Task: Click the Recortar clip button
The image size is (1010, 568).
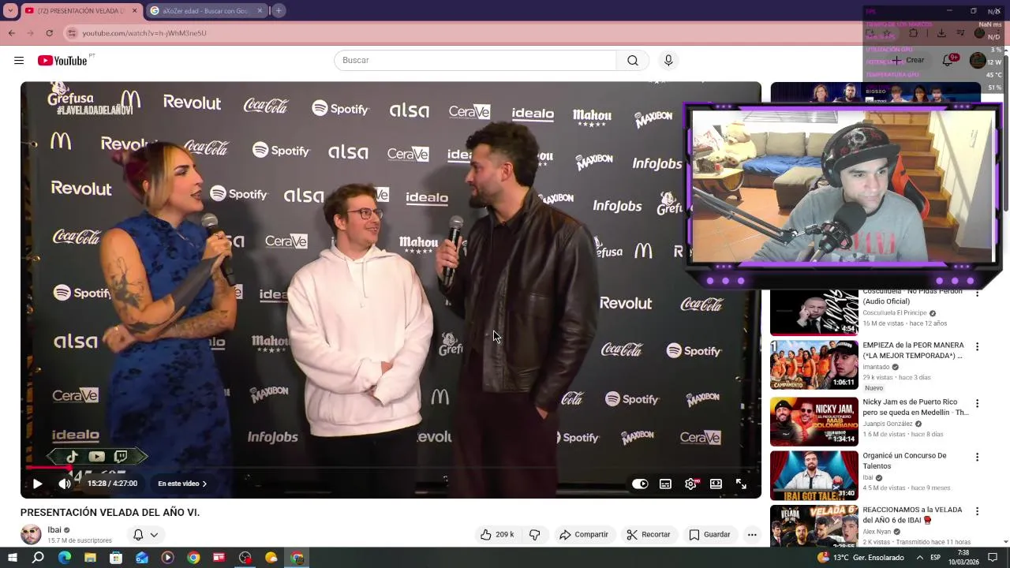Action: [649, 535]
